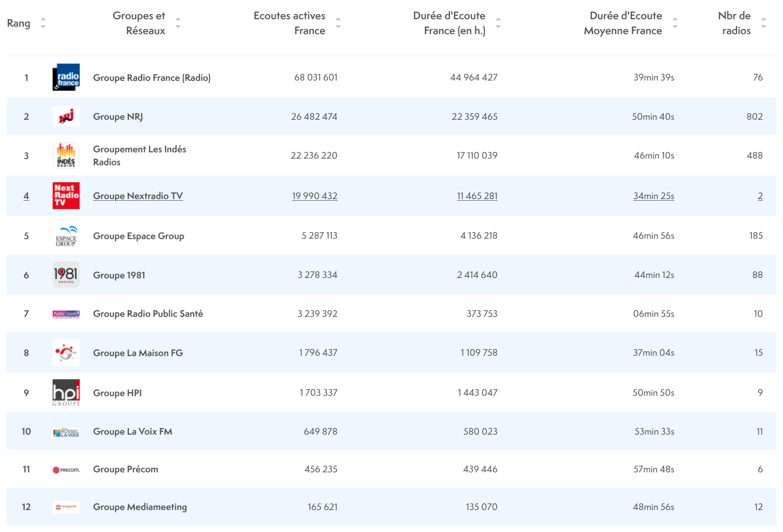Select the Groupe Mediameeting row name
Viewport: 783px width, 532px height.
(x=140, y=507)
